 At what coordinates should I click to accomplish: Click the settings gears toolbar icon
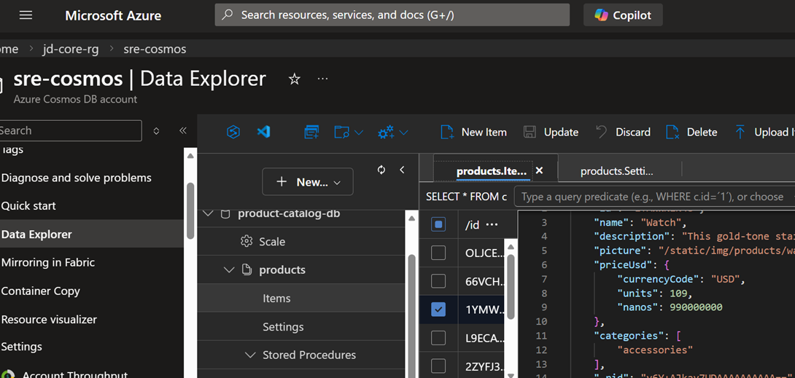click(387, 133)
